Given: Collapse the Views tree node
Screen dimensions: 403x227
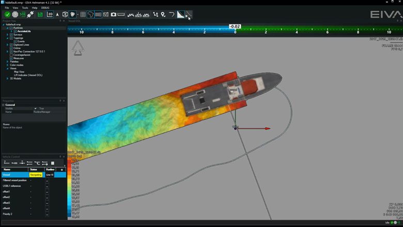Looking at the screenshot, I should coord(7,68).
